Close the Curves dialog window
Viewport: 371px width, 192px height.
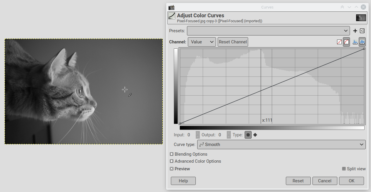click(363, 7)
